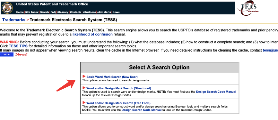Click the red 'WARNING:' text

pyautogui.click(x=9, y=42)
